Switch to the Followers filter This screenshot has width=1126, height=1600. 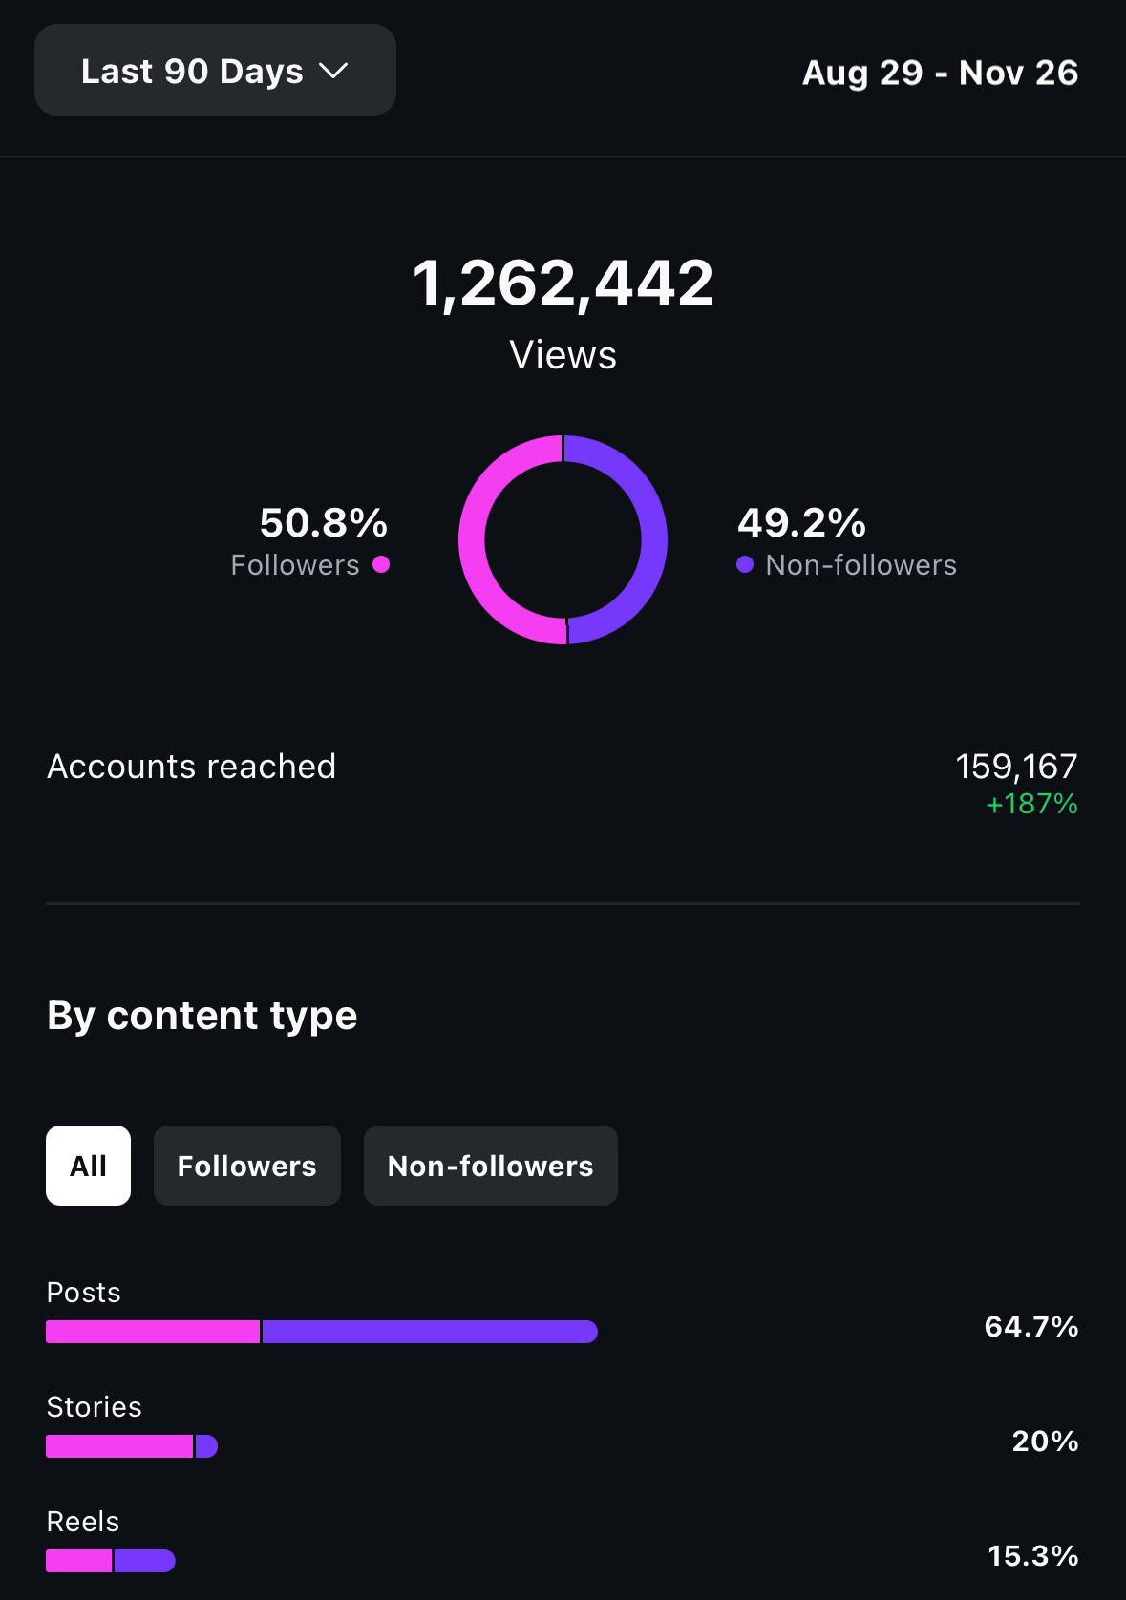[247, 1166]
